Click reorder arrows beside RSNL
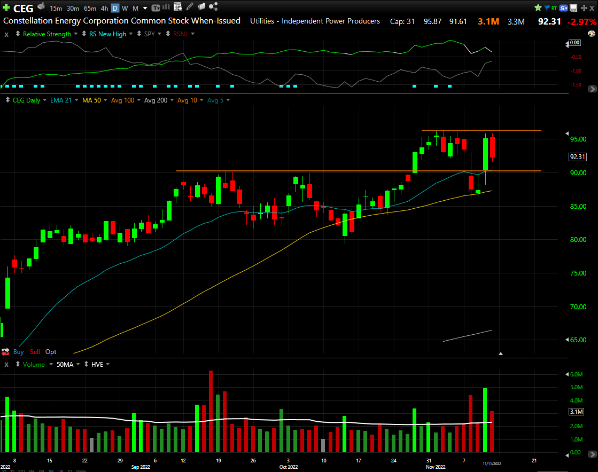598x472 pixels. coord(168,34)
